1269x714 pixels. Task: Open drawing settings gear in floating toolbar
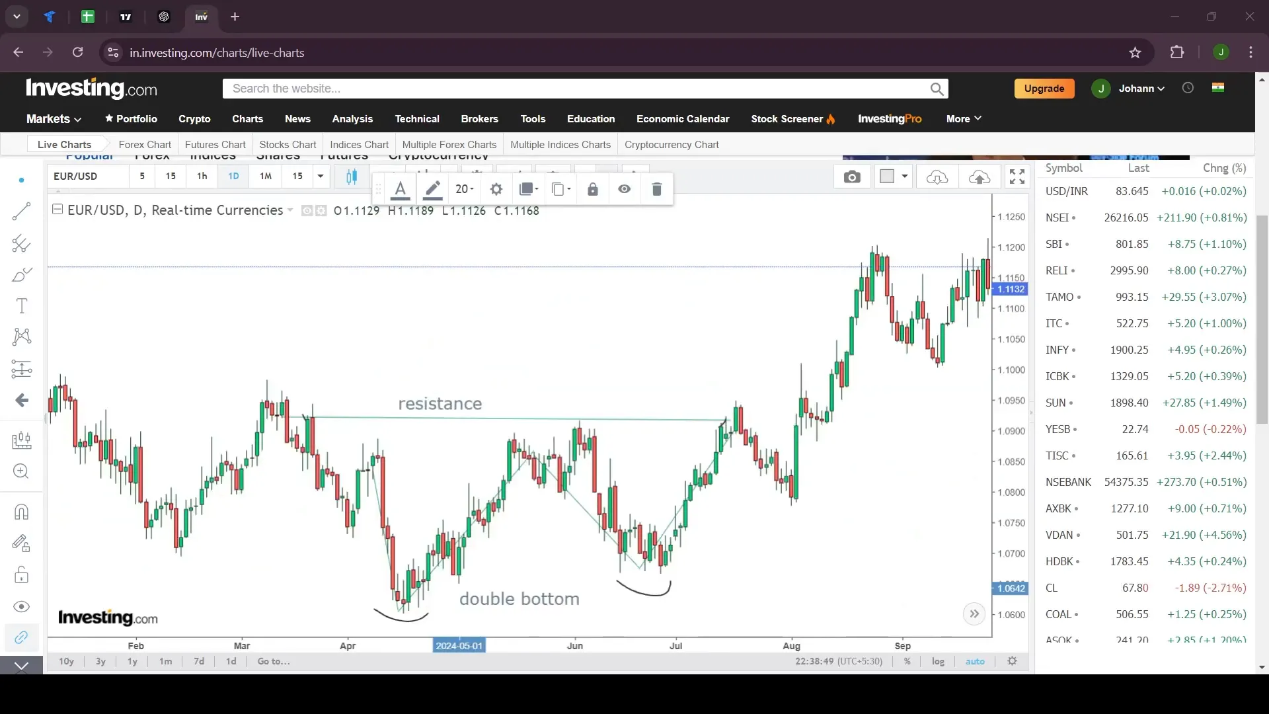[x=496, y=189]
